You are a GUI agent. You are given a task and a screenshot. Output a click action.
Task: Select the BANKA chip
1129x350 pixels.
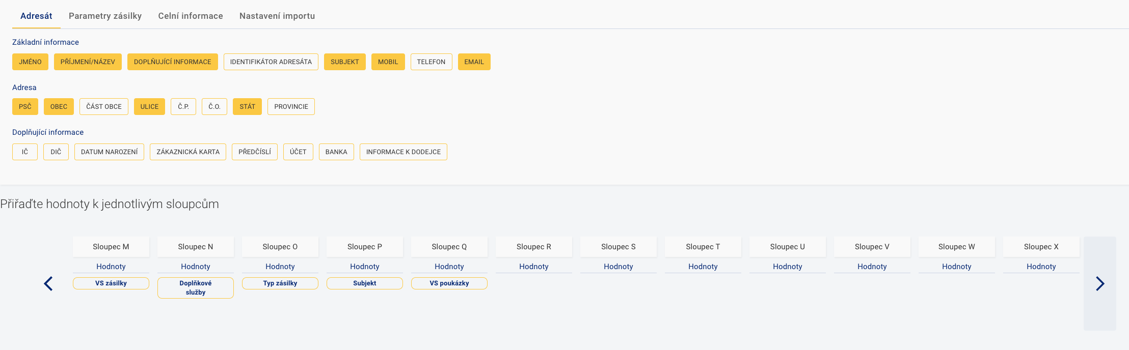point(336,152)
